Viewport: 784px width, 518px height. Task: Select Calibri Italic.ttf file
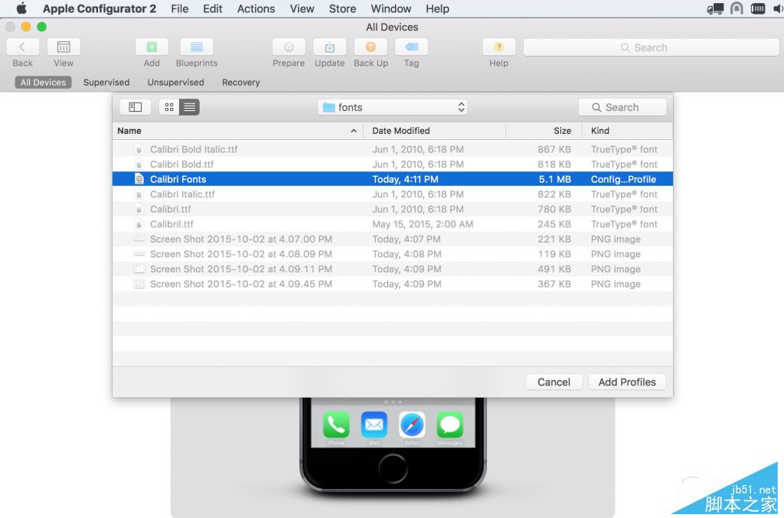[x=393, y=194]
